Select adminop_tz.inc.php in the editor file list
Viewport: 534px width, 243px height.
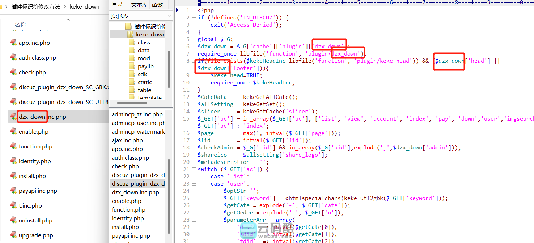(x=137, y=114)
